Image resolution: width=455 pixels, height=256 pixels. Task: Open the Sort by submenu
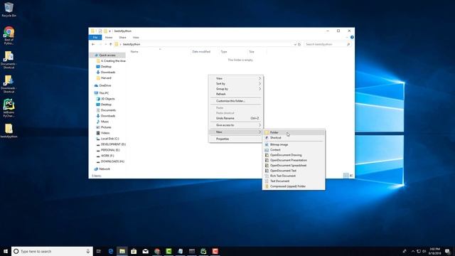coord(235,84)
